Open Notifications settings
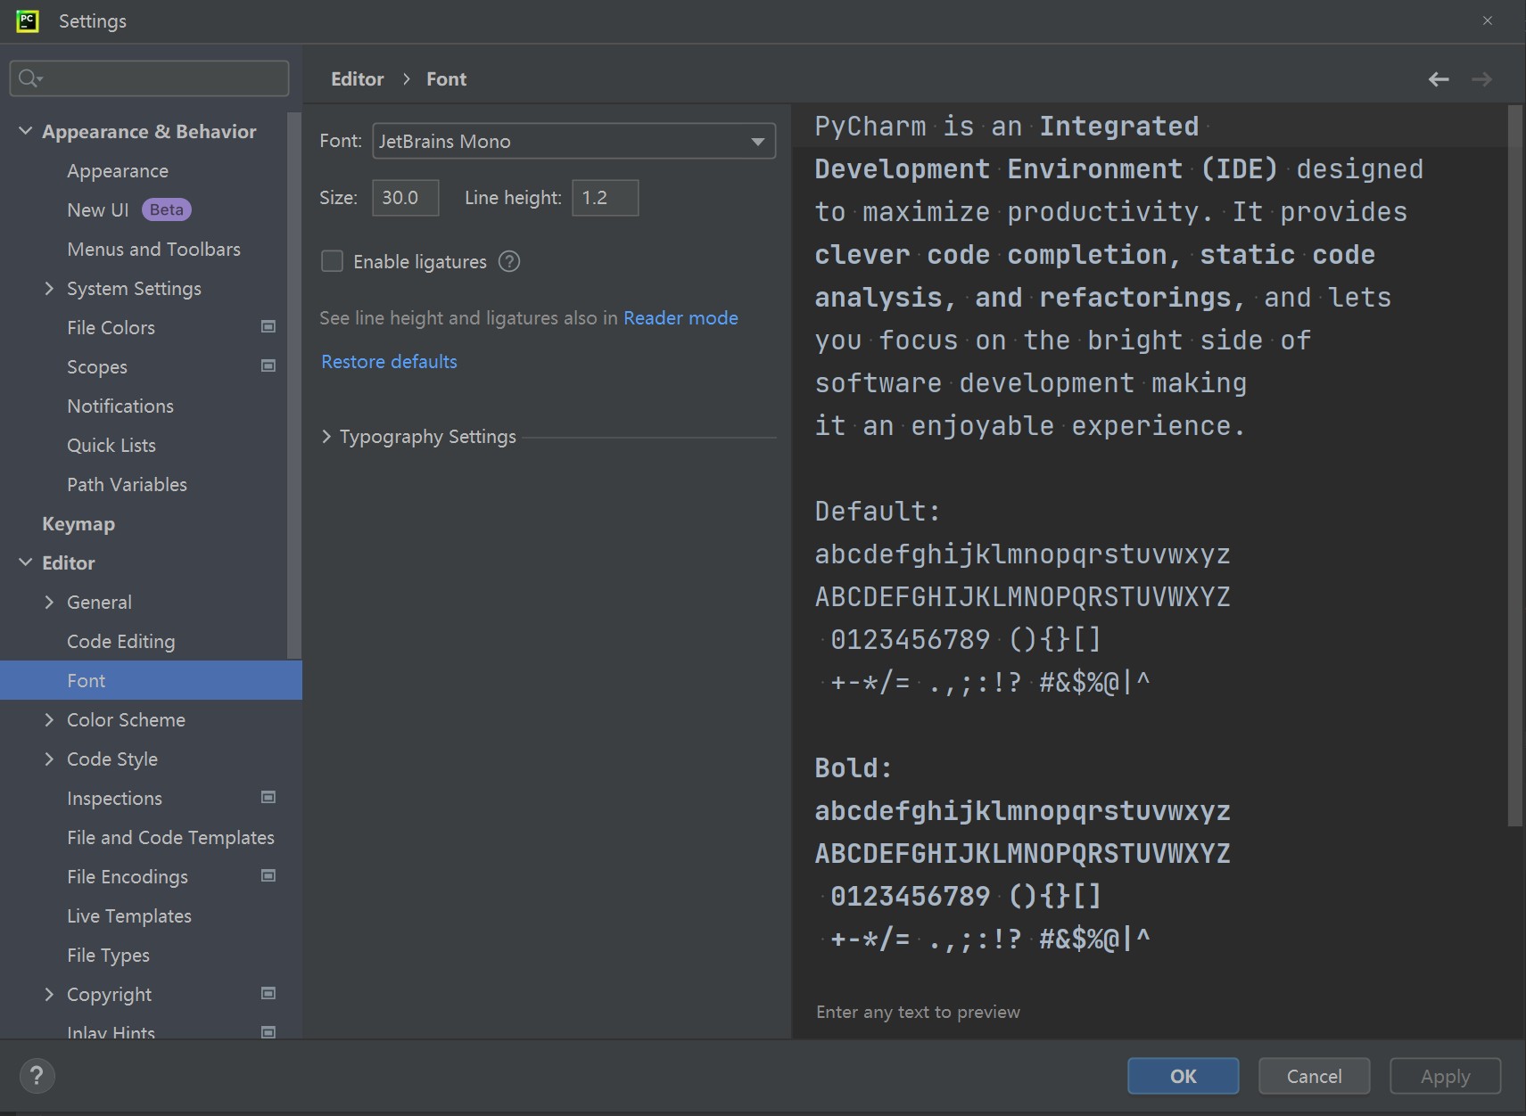This screenshot has height=1116, width=1526. tap(120, 406)
